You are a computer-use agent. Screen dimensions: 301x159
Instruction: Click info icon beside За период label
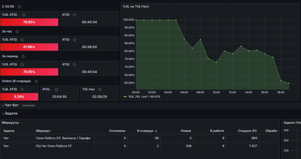tap(23, 56)
